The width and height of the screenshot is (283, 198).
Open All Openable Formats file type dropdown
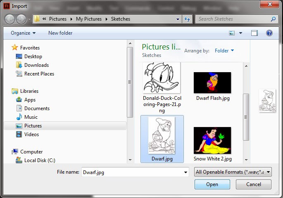233,172
